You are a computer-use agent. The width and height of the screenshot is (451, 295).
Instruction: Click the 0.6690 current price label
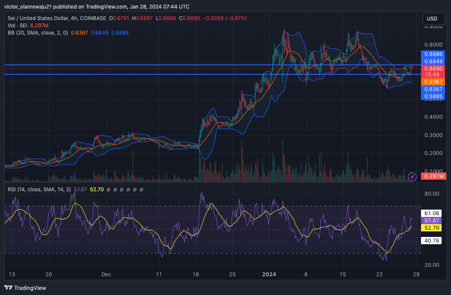pos(433,69)
